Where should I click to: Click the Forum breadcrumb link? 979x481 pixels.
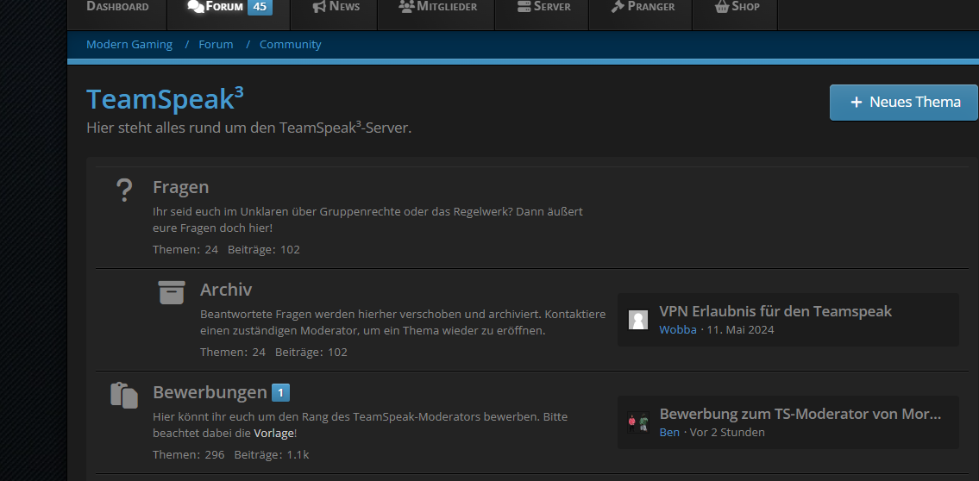pyautogui.click(x=216, y=44)
